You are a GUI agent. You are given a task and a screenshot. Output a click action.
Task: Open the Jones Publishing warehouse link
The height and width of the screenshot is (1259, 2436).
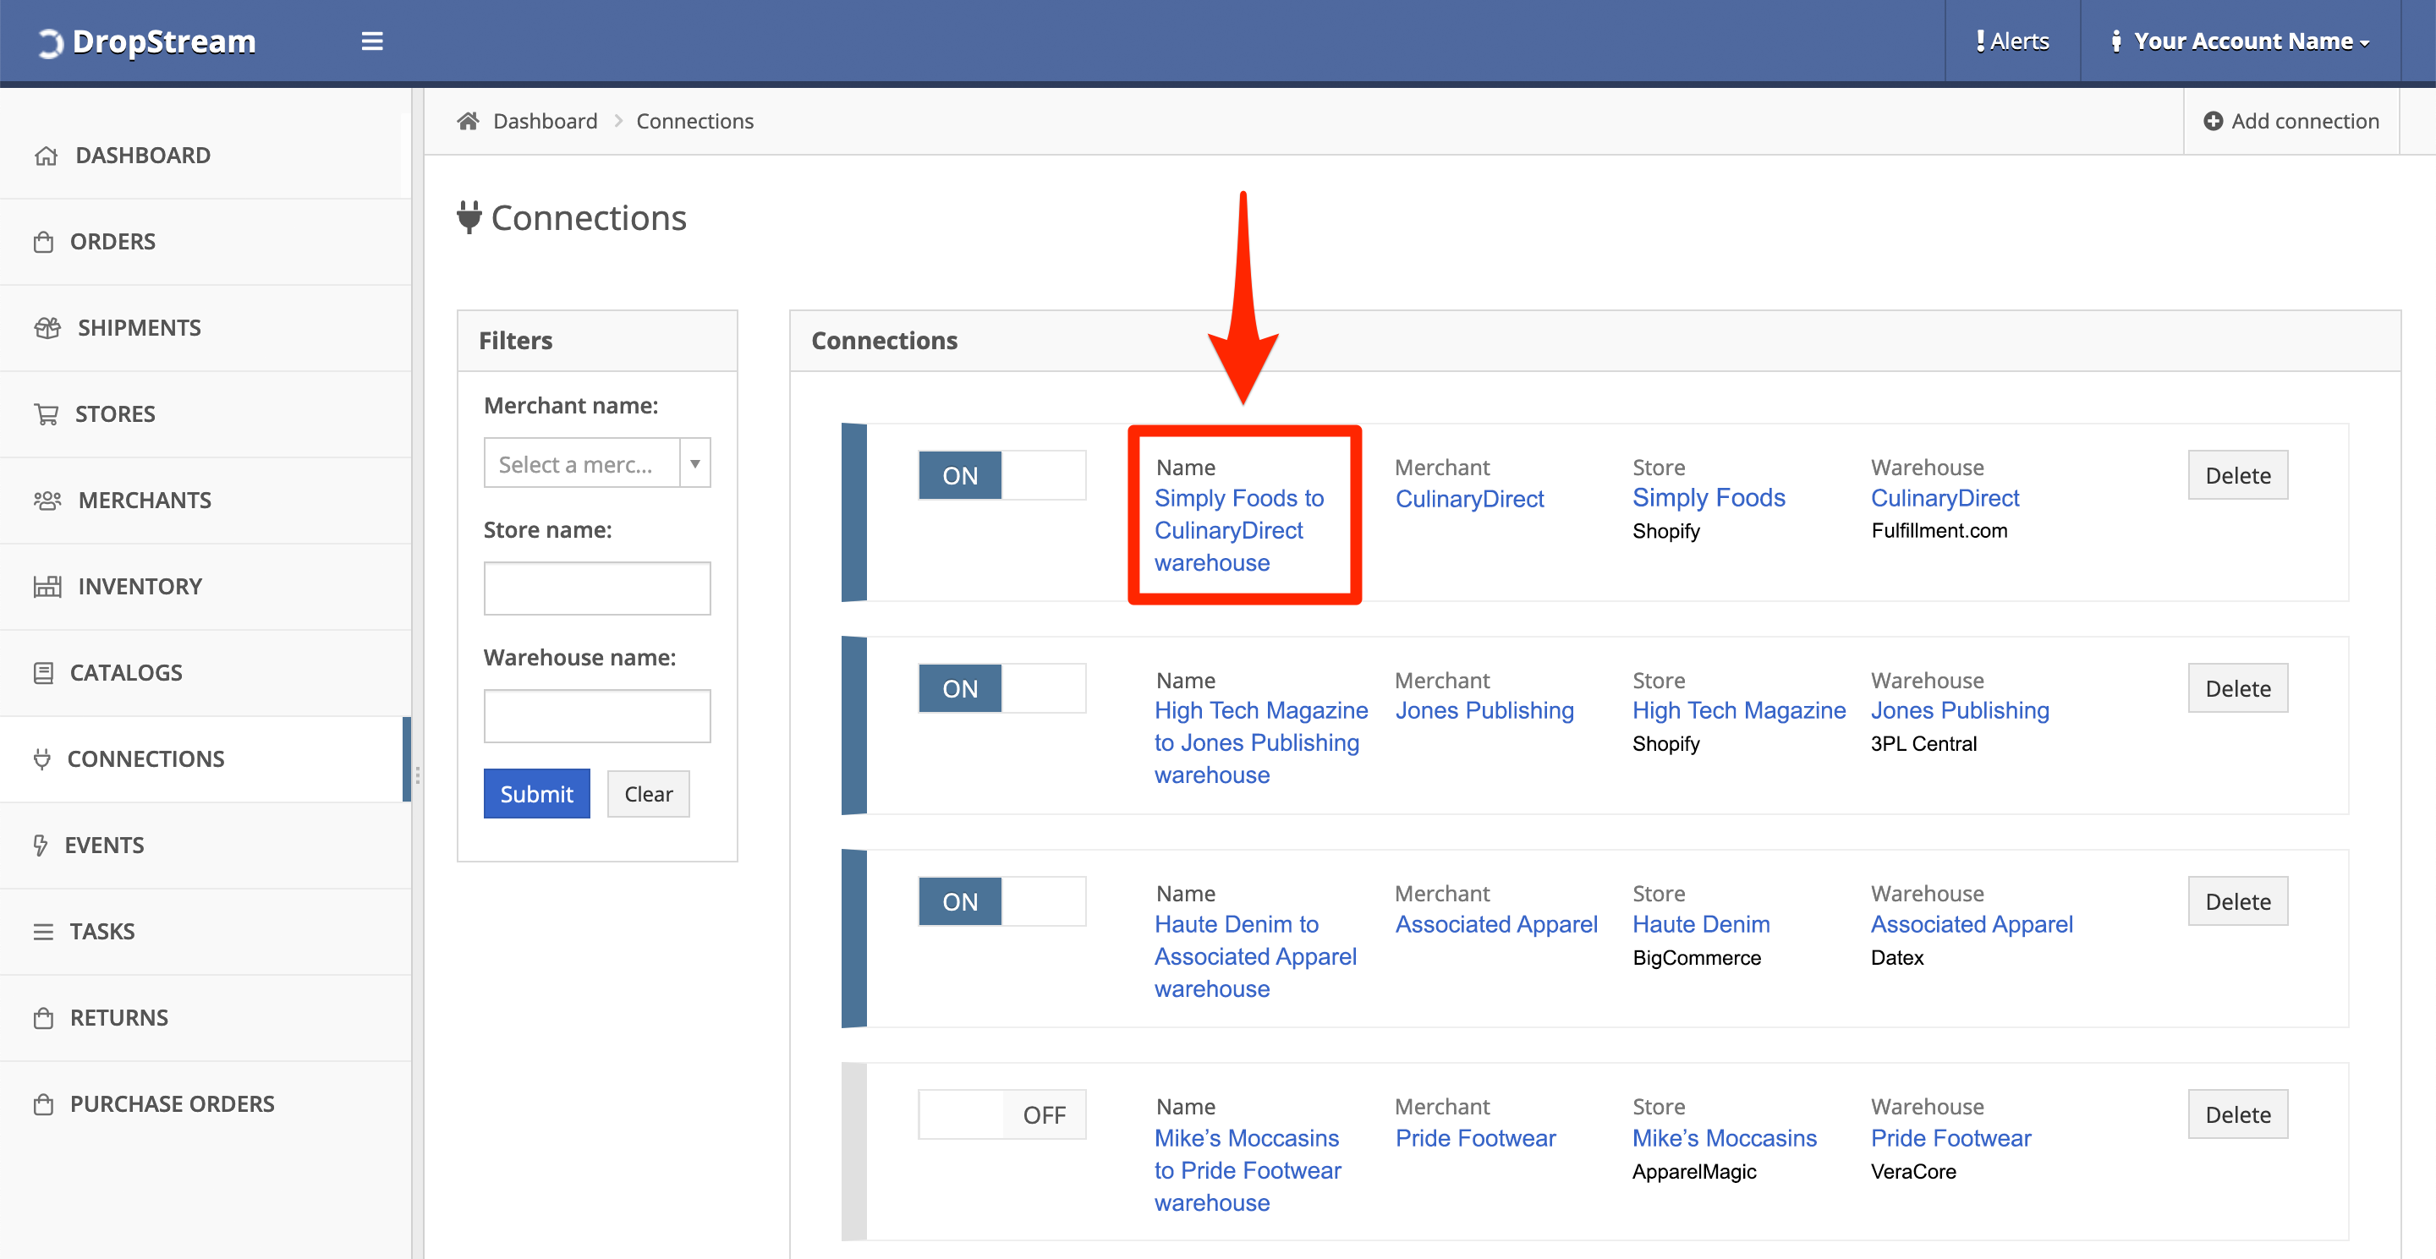point(1960,711)
